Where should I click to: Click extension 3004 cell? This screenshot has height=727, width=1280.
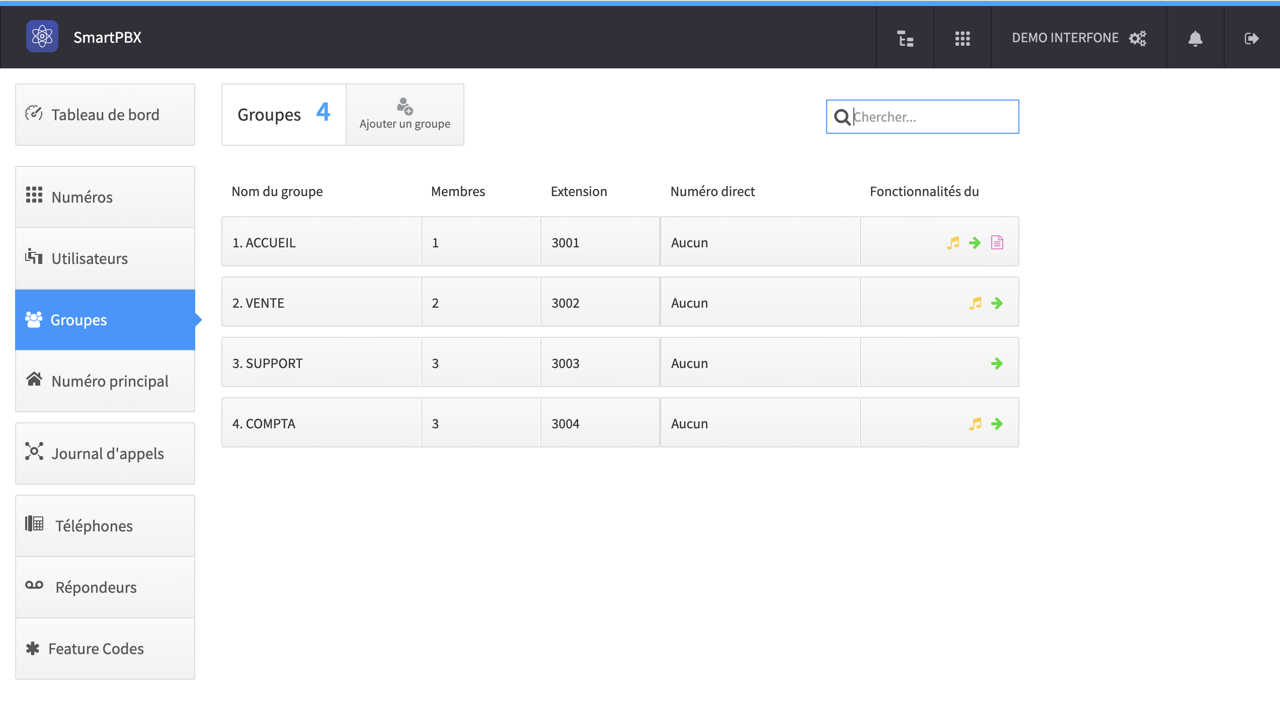click(600, 422)
